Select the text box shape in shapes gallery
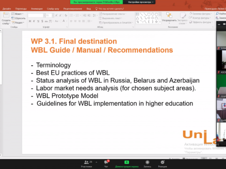This screenshot has width=226, height=169. 137,14
